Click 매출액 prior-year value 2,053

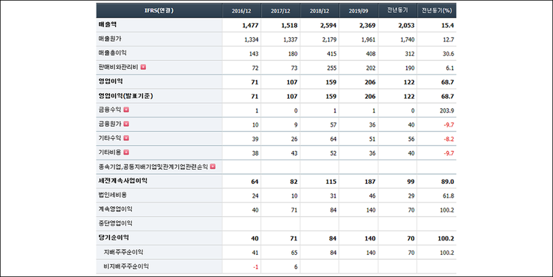(x=406, y=25)
